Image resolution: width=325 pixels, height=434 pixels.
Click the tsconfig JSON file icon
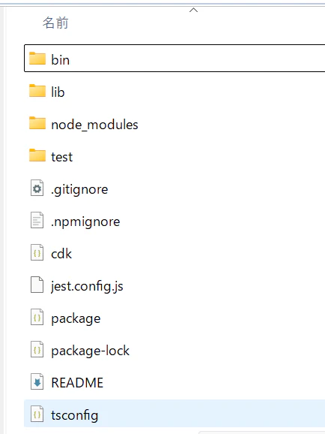pos(37,414)
